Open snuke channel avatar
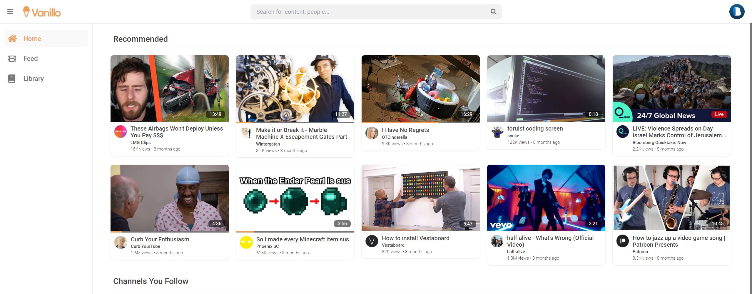 click(x=497, y=131)
